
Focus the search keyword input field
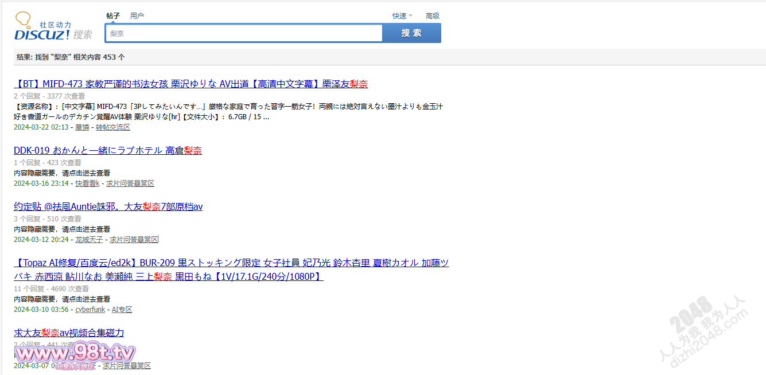point(244,33)
